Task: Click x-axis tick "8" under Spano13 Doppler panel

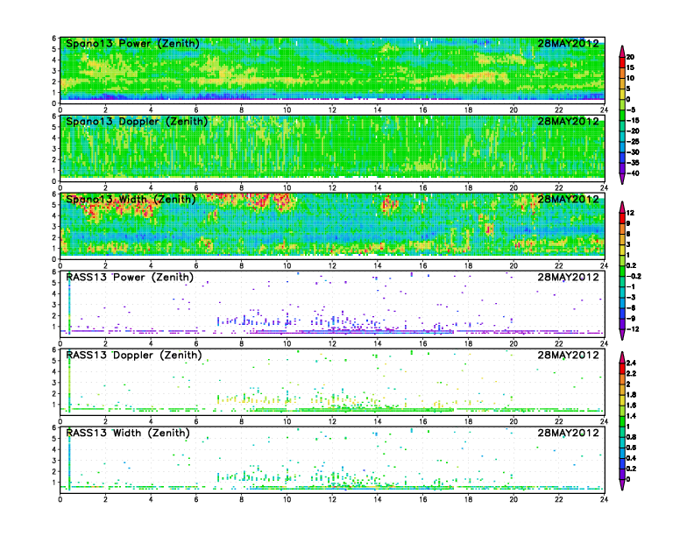Action: pyautogui.click(x=242, y=188)
